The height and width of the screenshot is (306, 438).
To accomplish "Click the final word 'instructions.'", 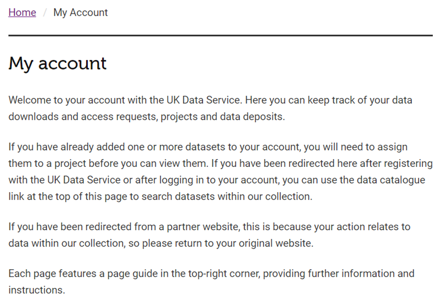I will (36, 290).
